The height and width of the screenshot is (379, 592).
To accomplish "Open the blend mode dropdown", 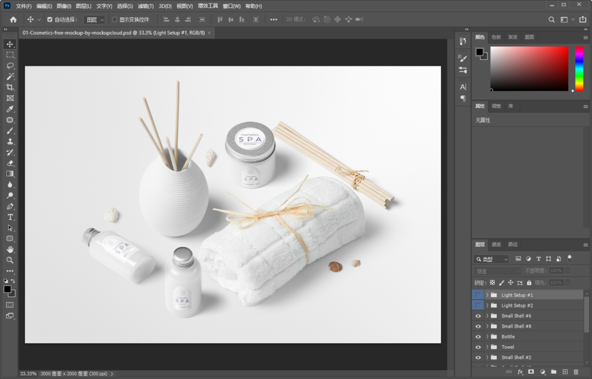I will click(x=497, y=271).
